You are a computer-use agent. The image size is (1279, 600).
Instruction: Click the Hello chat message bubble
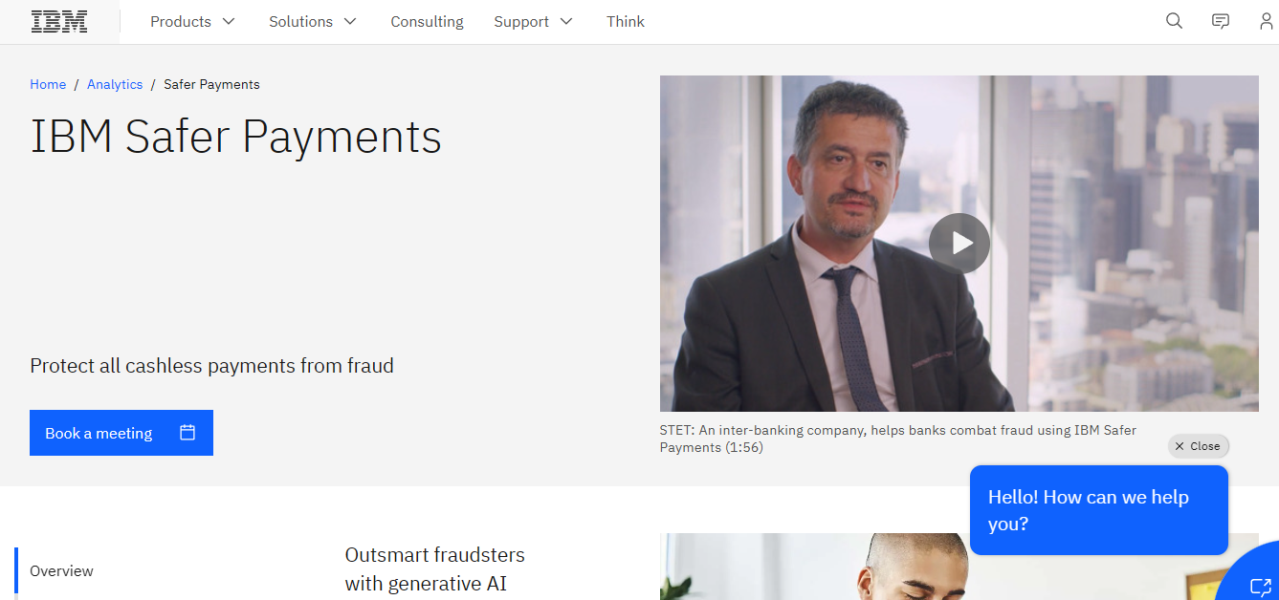[x=1098, y=510]
